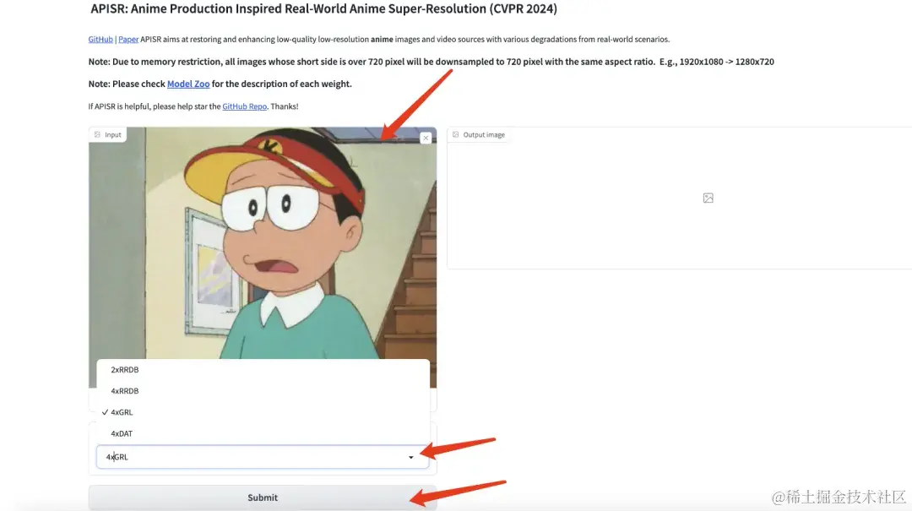The width and height of the screenshot is (912, 511).
Task: Open the GitHub link
Action: tap(100, 39)
